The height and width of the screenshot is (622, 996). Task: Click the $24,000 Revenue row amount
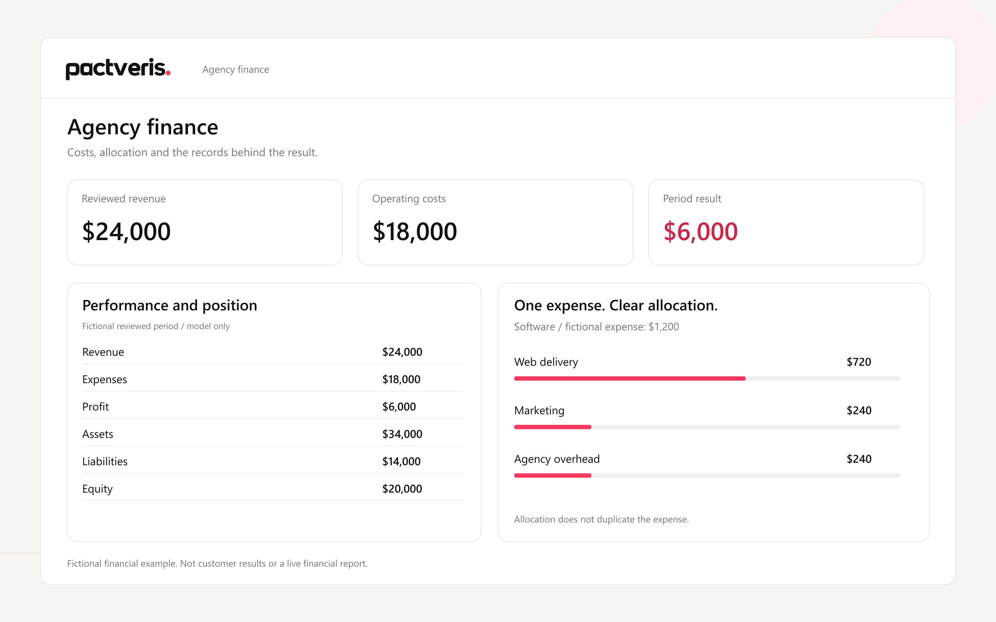click(x=402, y=352)
